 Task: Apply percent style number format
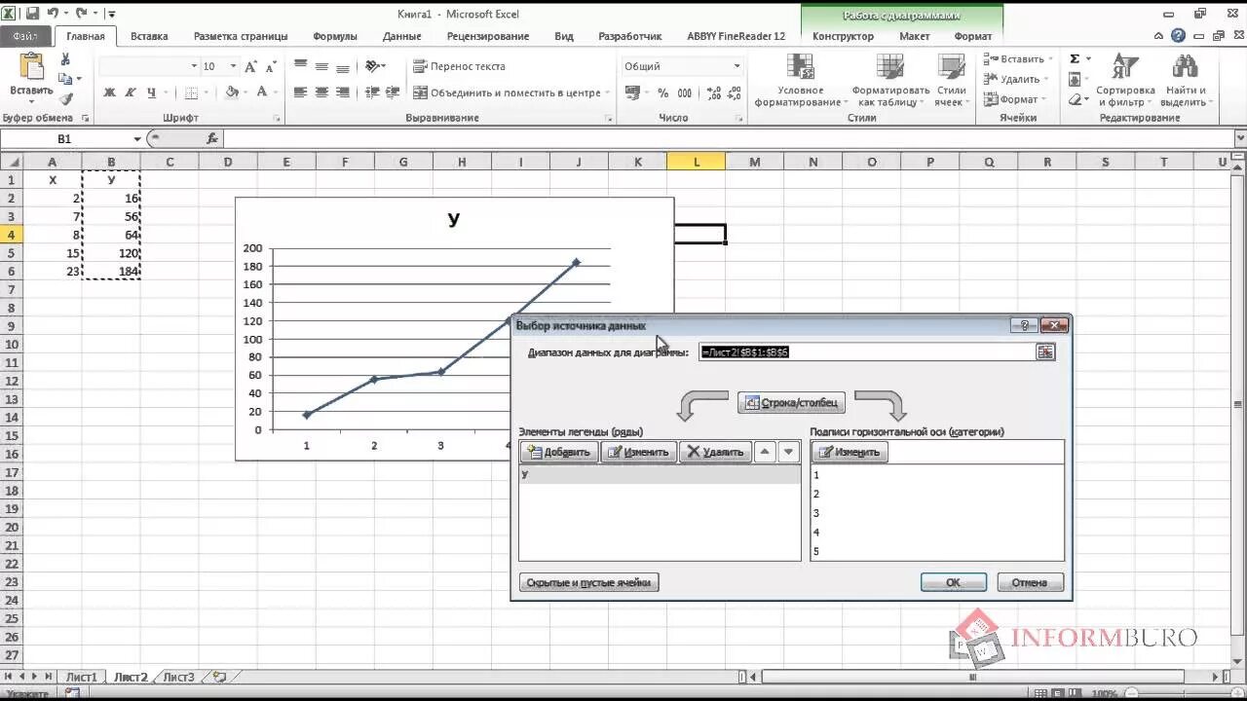(x=662, y=92)
